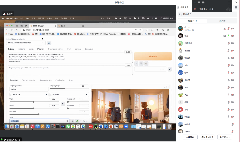This screenshot has height=142, width=240.
Task: Click the CFG Scale slider
Action: pos(49,114)
